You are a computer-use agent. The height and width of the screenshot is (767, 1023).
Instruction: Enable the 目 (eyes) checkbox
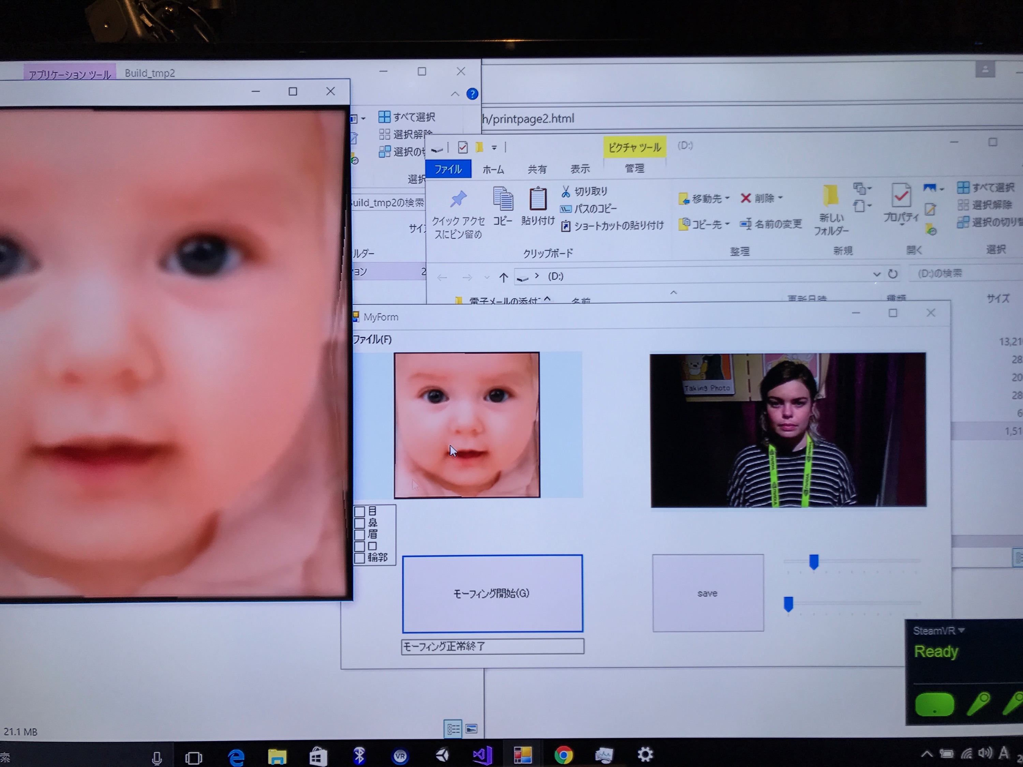pos(359,512)
